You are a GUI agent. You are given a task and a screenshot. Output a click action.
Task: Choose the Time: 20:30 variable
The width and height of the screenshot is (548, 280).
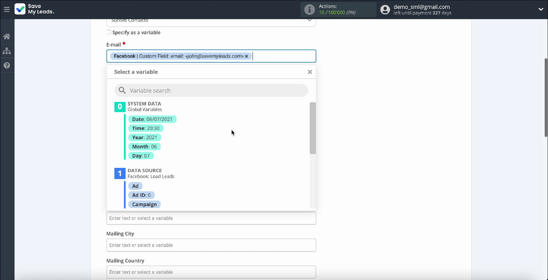coord(146,128)
